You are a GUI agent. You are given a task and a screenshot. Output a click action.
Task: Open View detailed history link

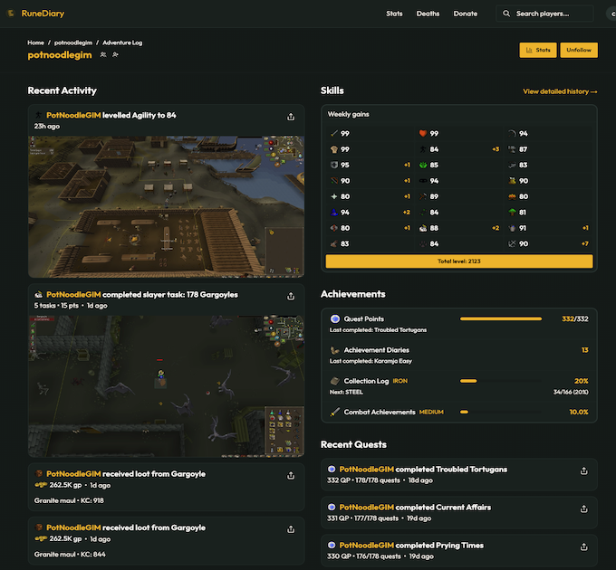click(x=560, y=91)
